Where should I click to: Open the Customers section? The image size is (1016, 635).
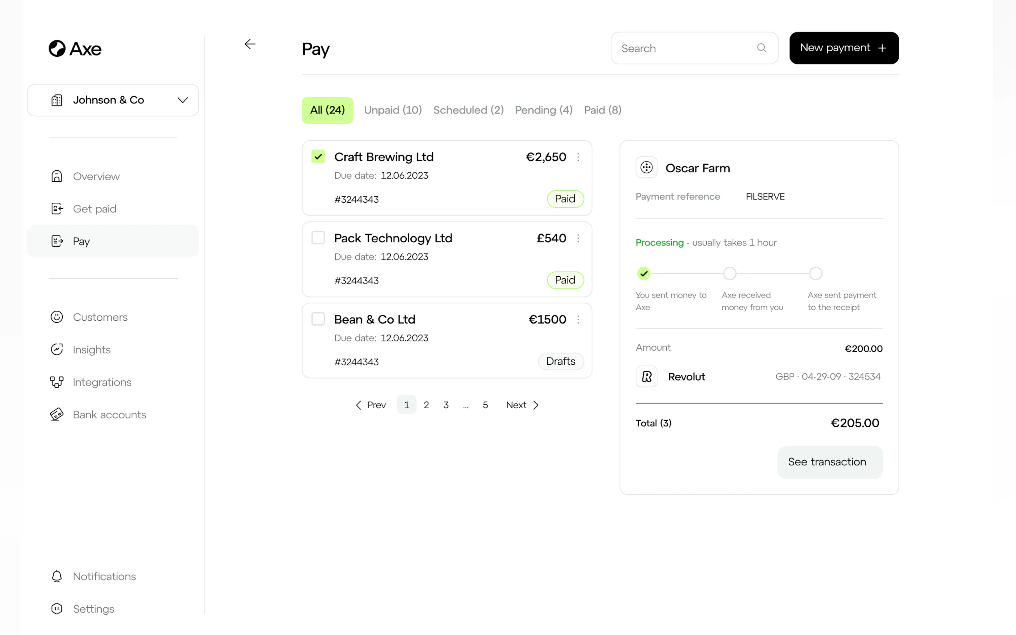100,317
